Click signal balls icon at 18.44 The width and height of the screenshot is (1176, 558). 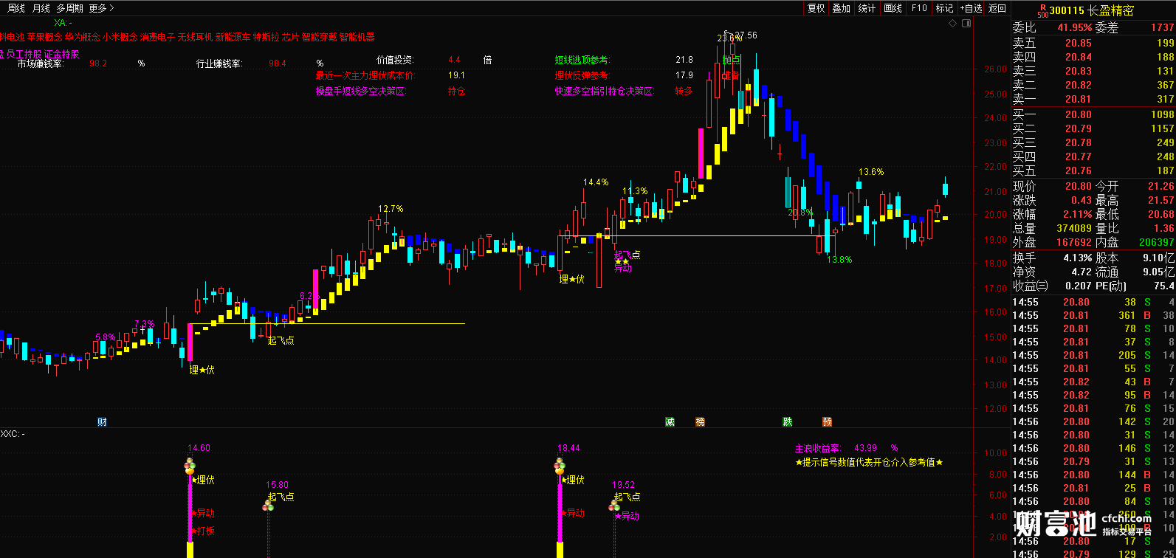click(559, 466)
